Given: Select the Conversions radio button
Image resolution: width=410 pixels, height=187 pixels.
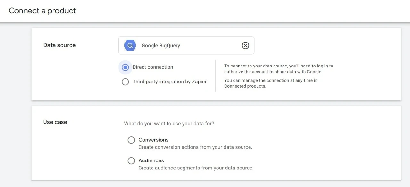Looking at the screenshot, I should (131, 140).
